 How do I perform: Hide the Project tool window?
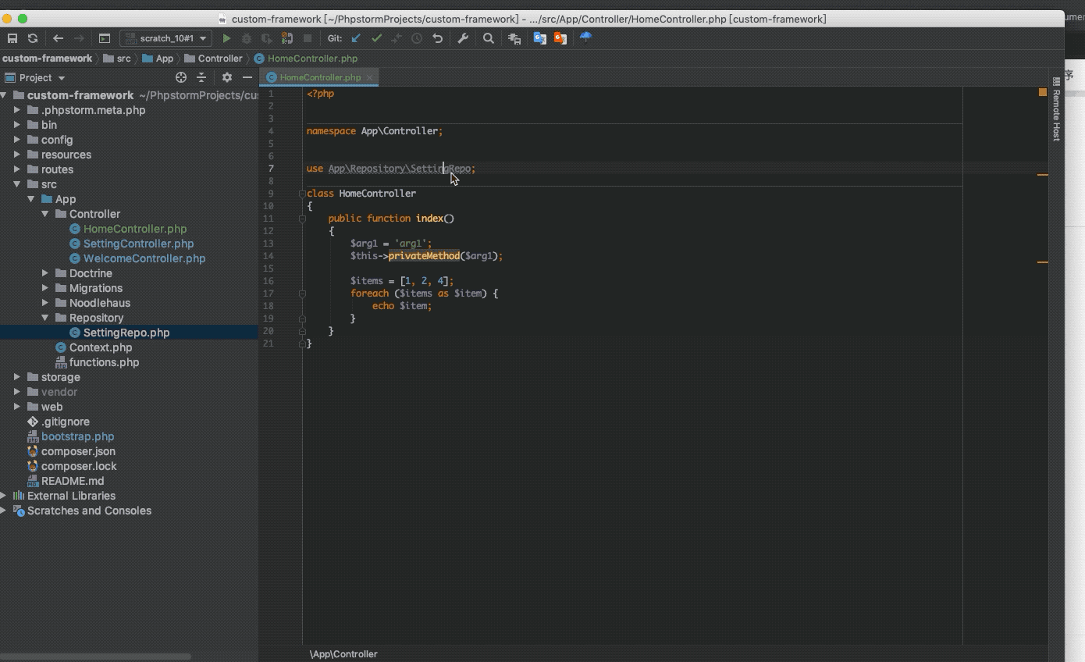[x=247, y=77]
